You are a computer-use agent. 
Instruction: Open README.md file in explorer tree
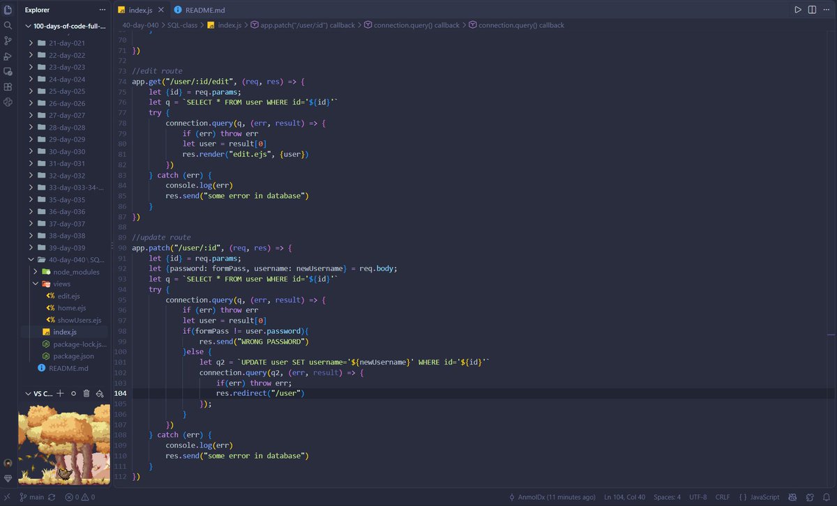(65, 368)
